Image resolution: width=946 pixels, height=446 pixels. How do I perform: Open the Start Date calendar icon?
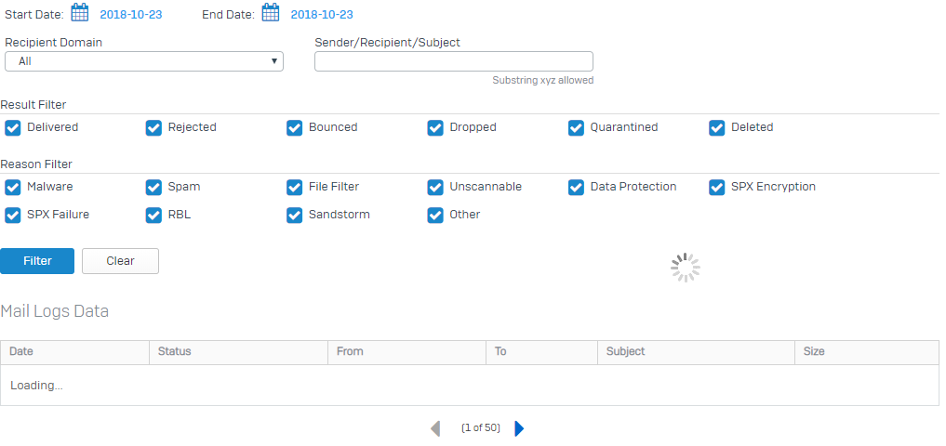coord(80,13)
